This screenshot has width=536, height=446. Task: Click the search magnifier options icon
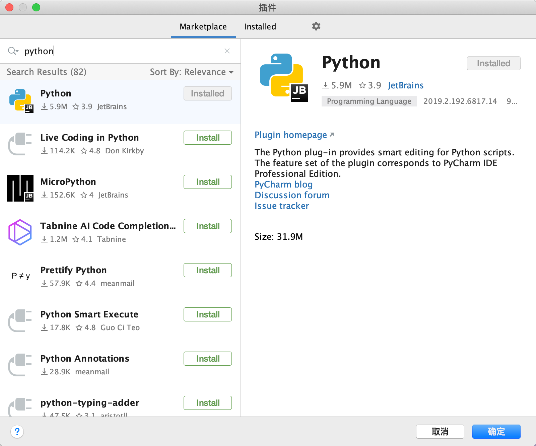click(13, 51)
